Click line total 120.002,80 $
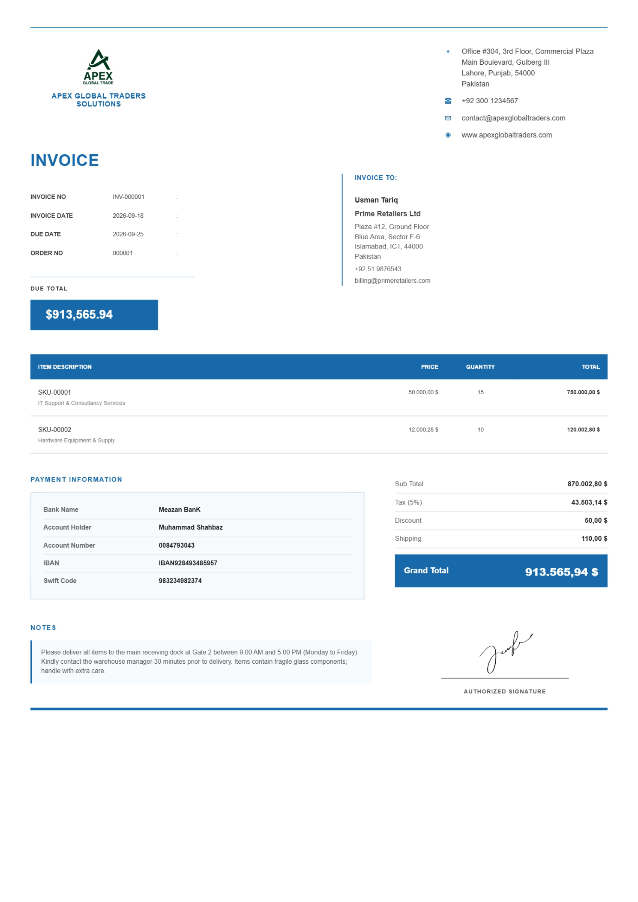Screen dimensions: 638x902 pyautogui.click(x=583, y=429)
